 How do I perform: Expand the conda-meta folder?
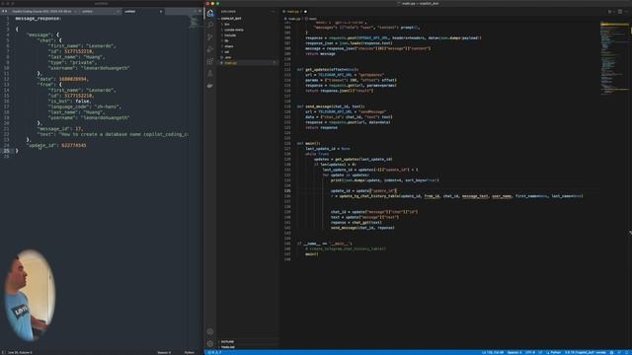tap(234, 30)
